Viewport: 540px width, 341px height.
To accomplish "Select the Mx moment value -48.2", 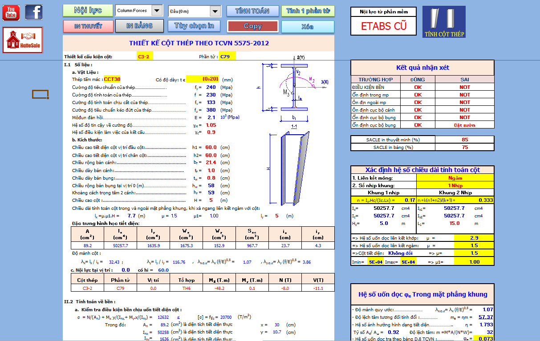I will click(x=219, y=288).
